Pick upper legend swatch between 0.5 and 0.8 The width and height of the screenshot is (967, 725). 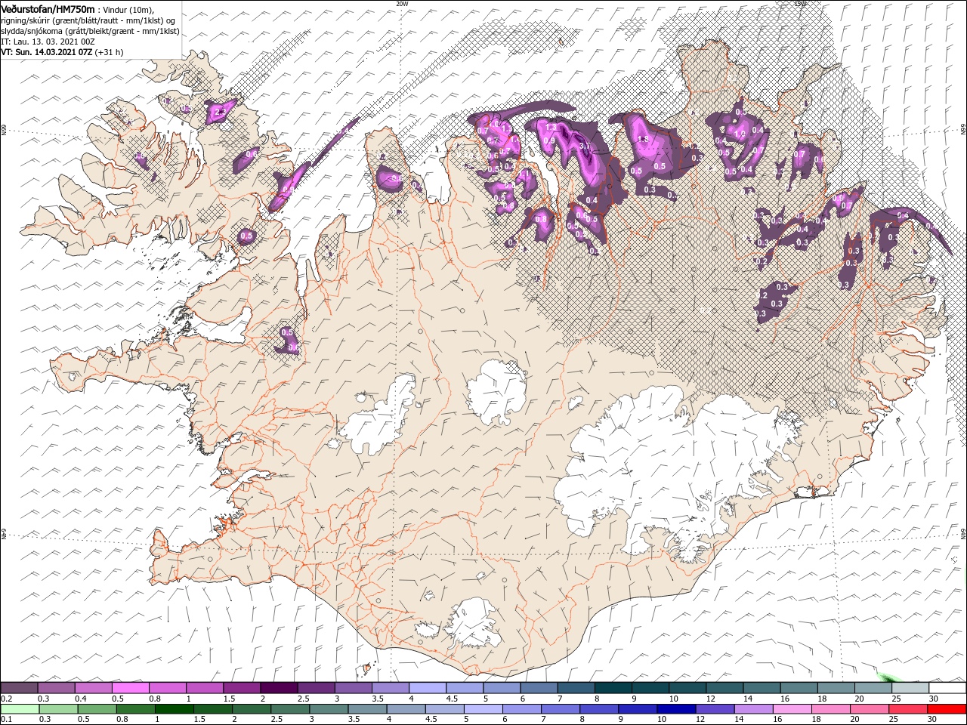tap(130, 688)
